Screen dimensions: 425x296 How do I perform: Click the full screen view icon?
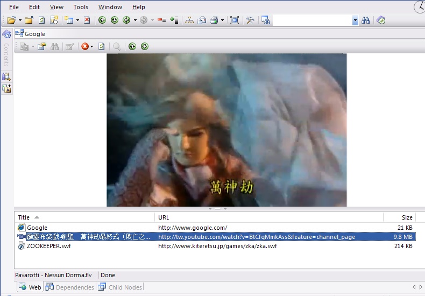(235, 20)
